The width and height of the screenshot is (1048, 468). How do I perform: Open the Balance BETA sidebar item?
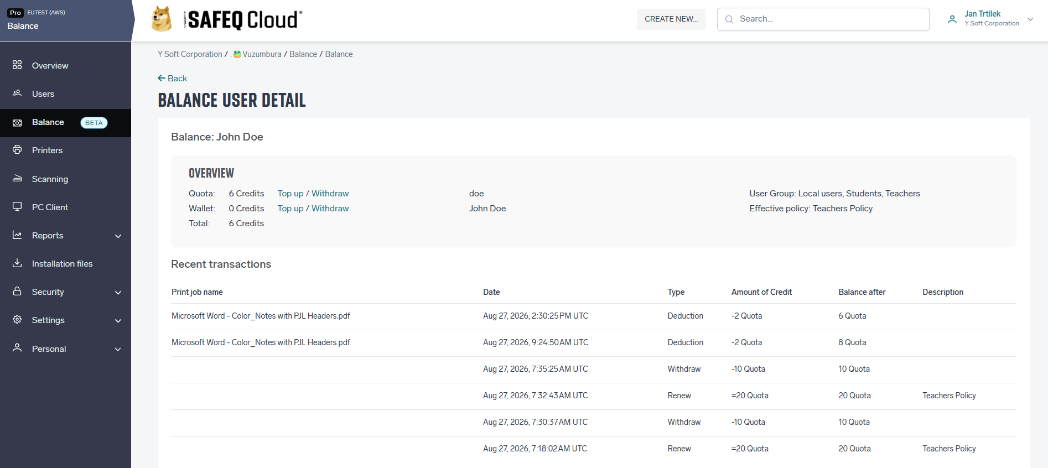tap(65, 122)
